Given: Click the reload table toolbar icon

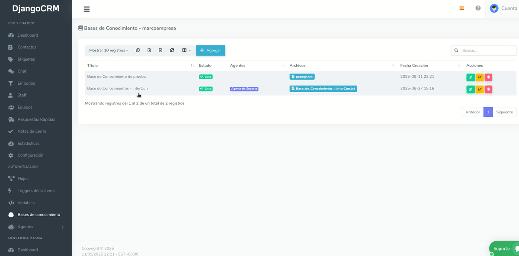Looking at the screenshot, I should (172, 51).
